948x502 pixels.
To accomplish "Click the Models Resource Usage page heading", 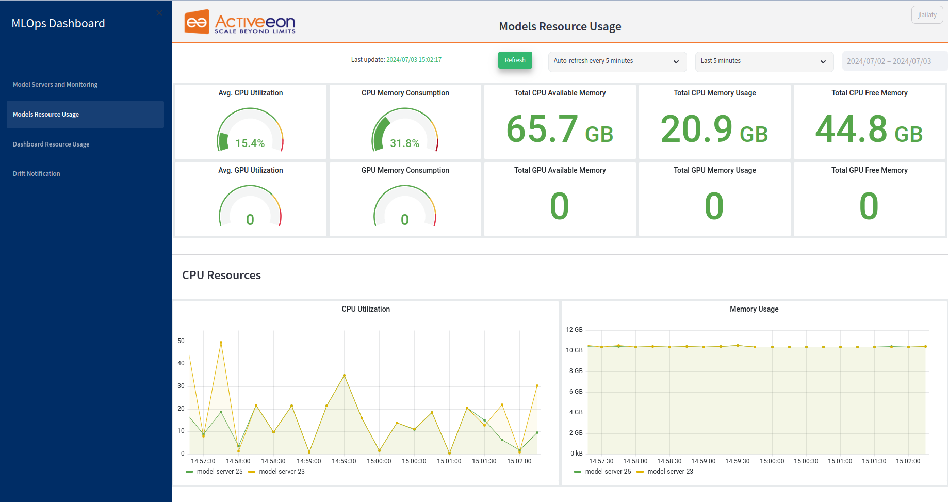I will (560, 26).
